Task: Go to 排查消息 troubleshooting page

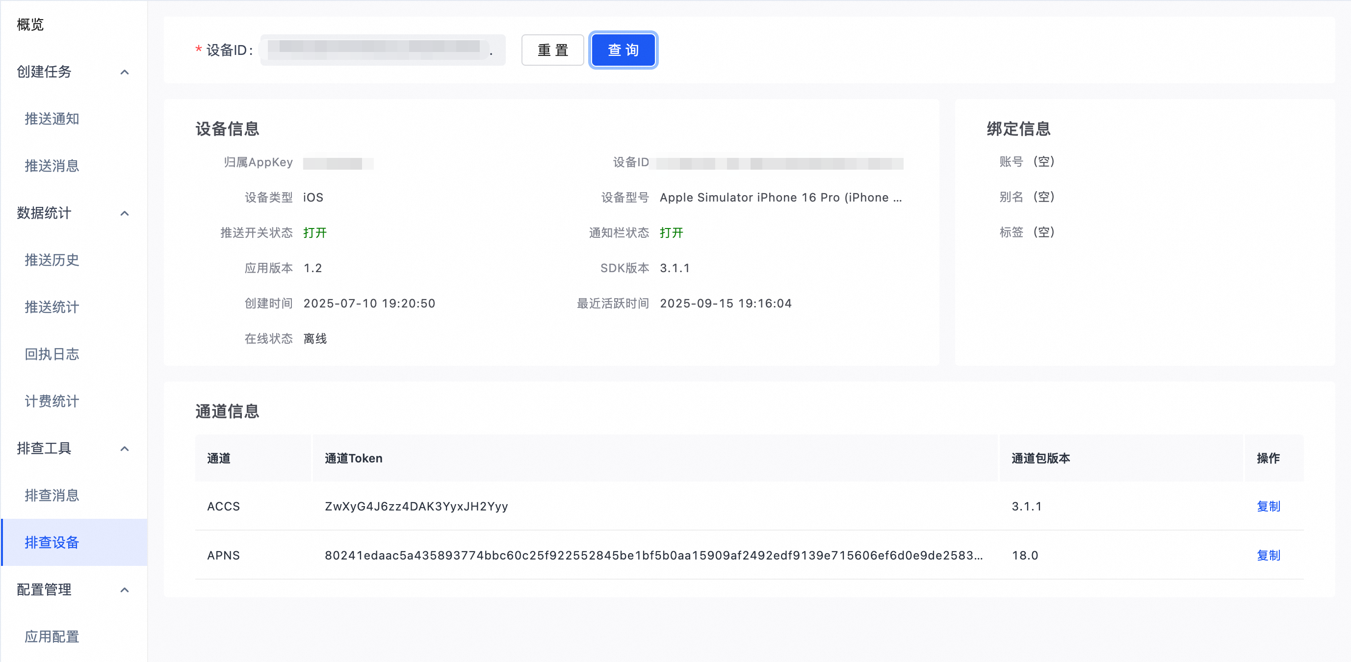Action: 52,495
